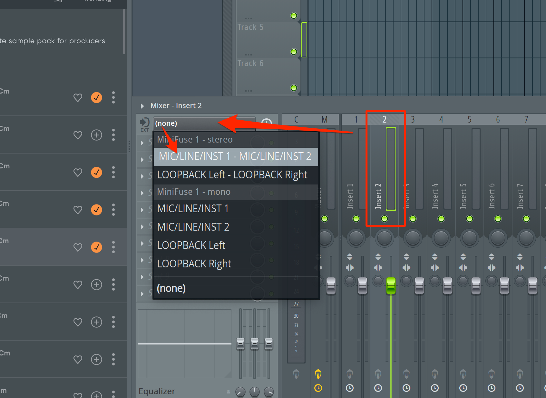Click the EXT input icon
Image resolution: width=546 pixels, height=398 pixels.
144,124
